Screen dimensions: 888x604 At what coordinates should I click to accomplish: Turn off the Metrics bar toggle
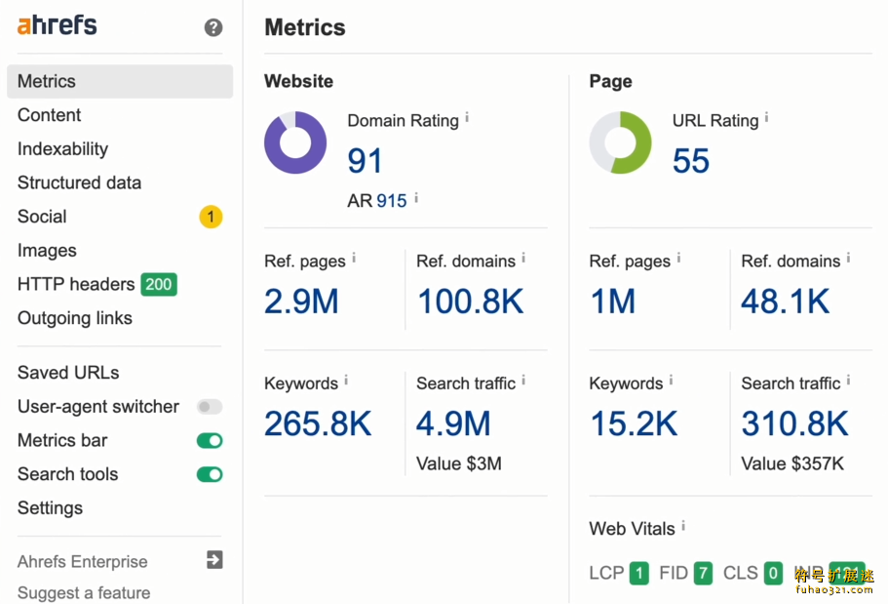[210, 441]
